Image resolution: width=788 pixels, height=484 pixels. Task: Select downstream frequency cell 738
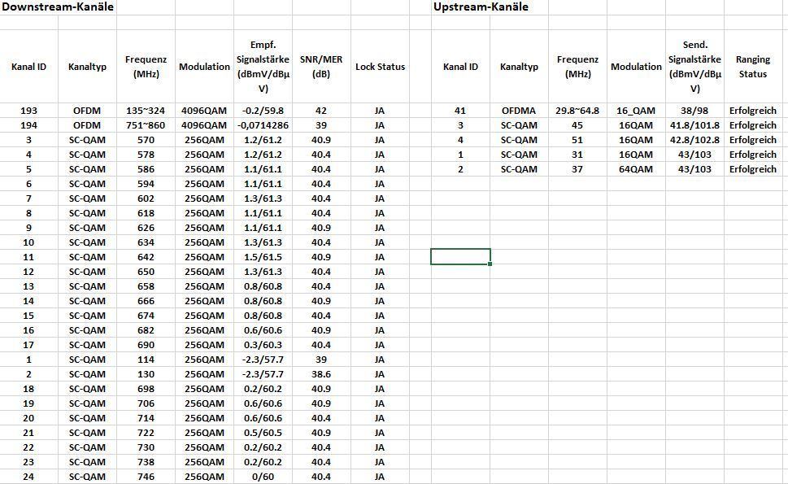(146, 462)
